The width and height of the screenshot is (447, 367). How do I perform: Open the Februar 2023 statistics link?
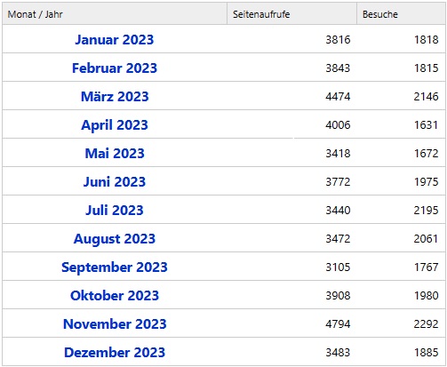(115, 68)
